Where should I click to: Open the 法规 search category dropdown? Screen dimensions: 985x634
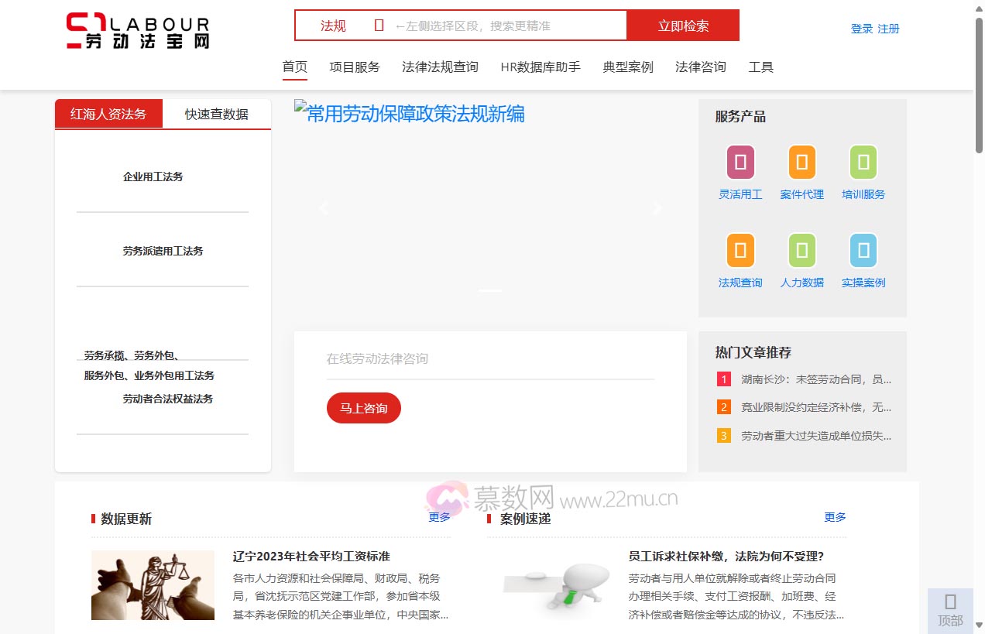pyautogui.click(x=333, y=25)
